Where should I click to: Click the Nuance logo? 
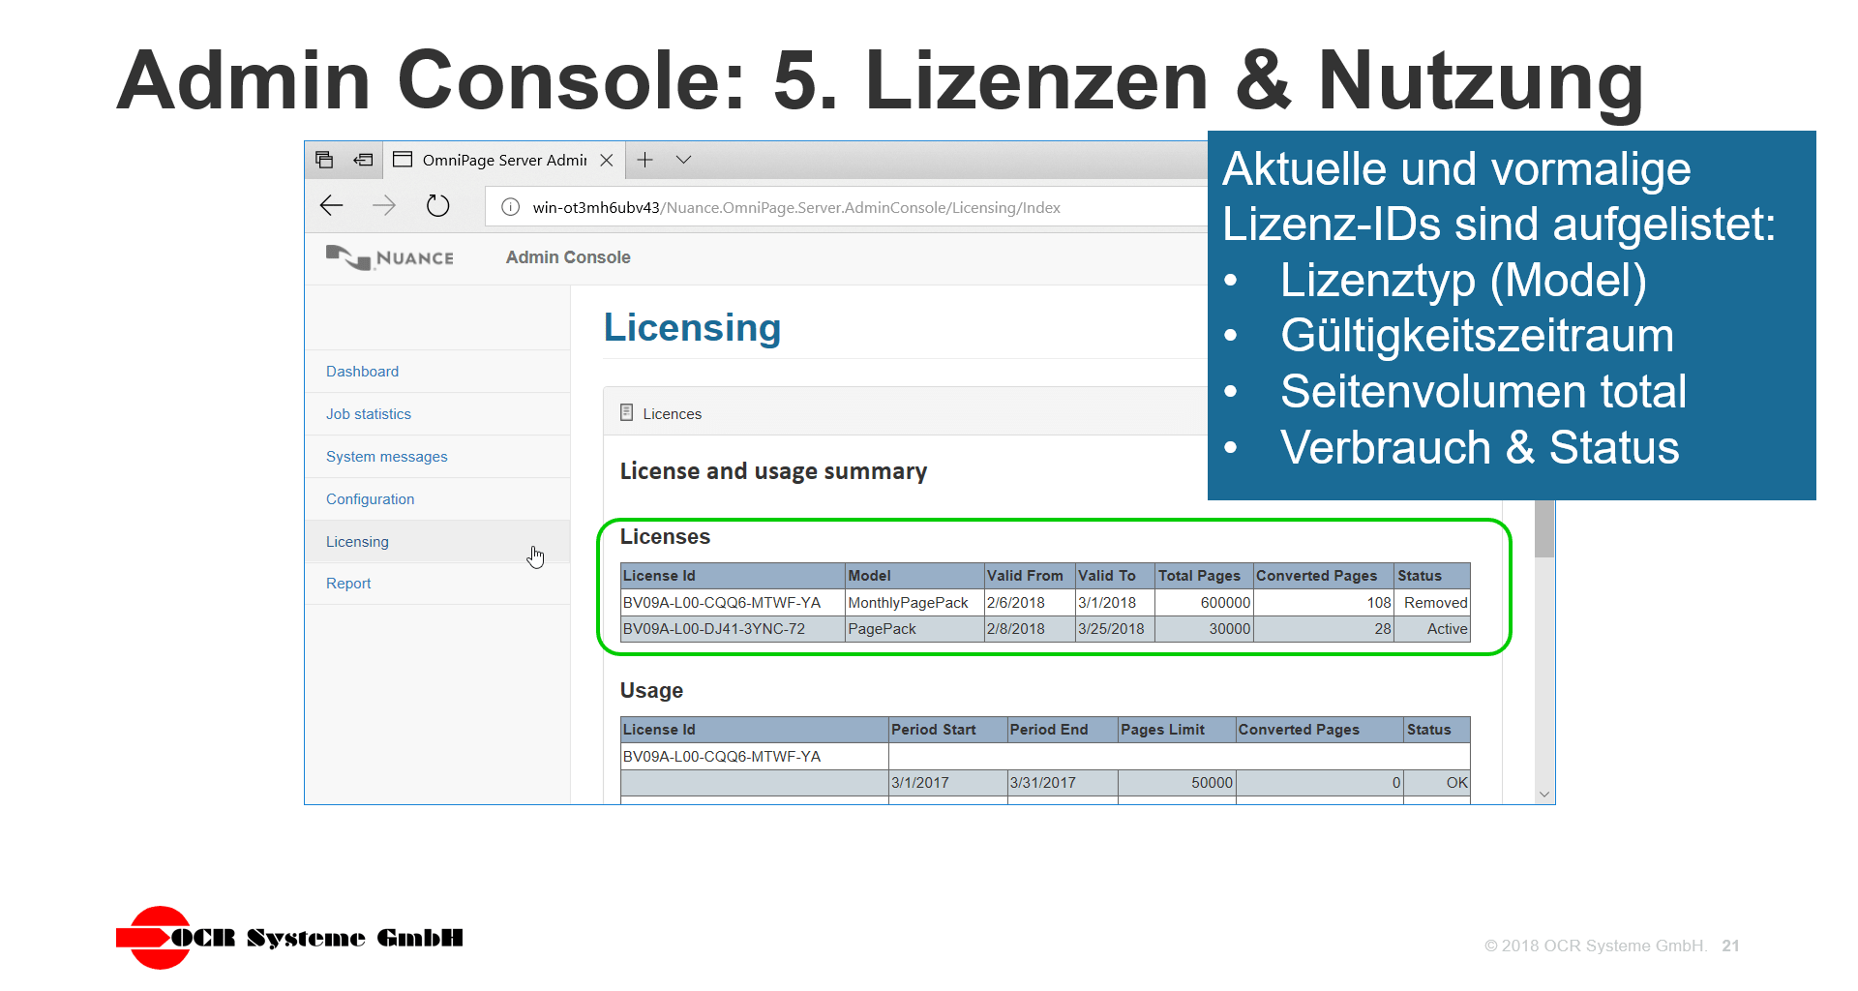(x=390, y=257)
